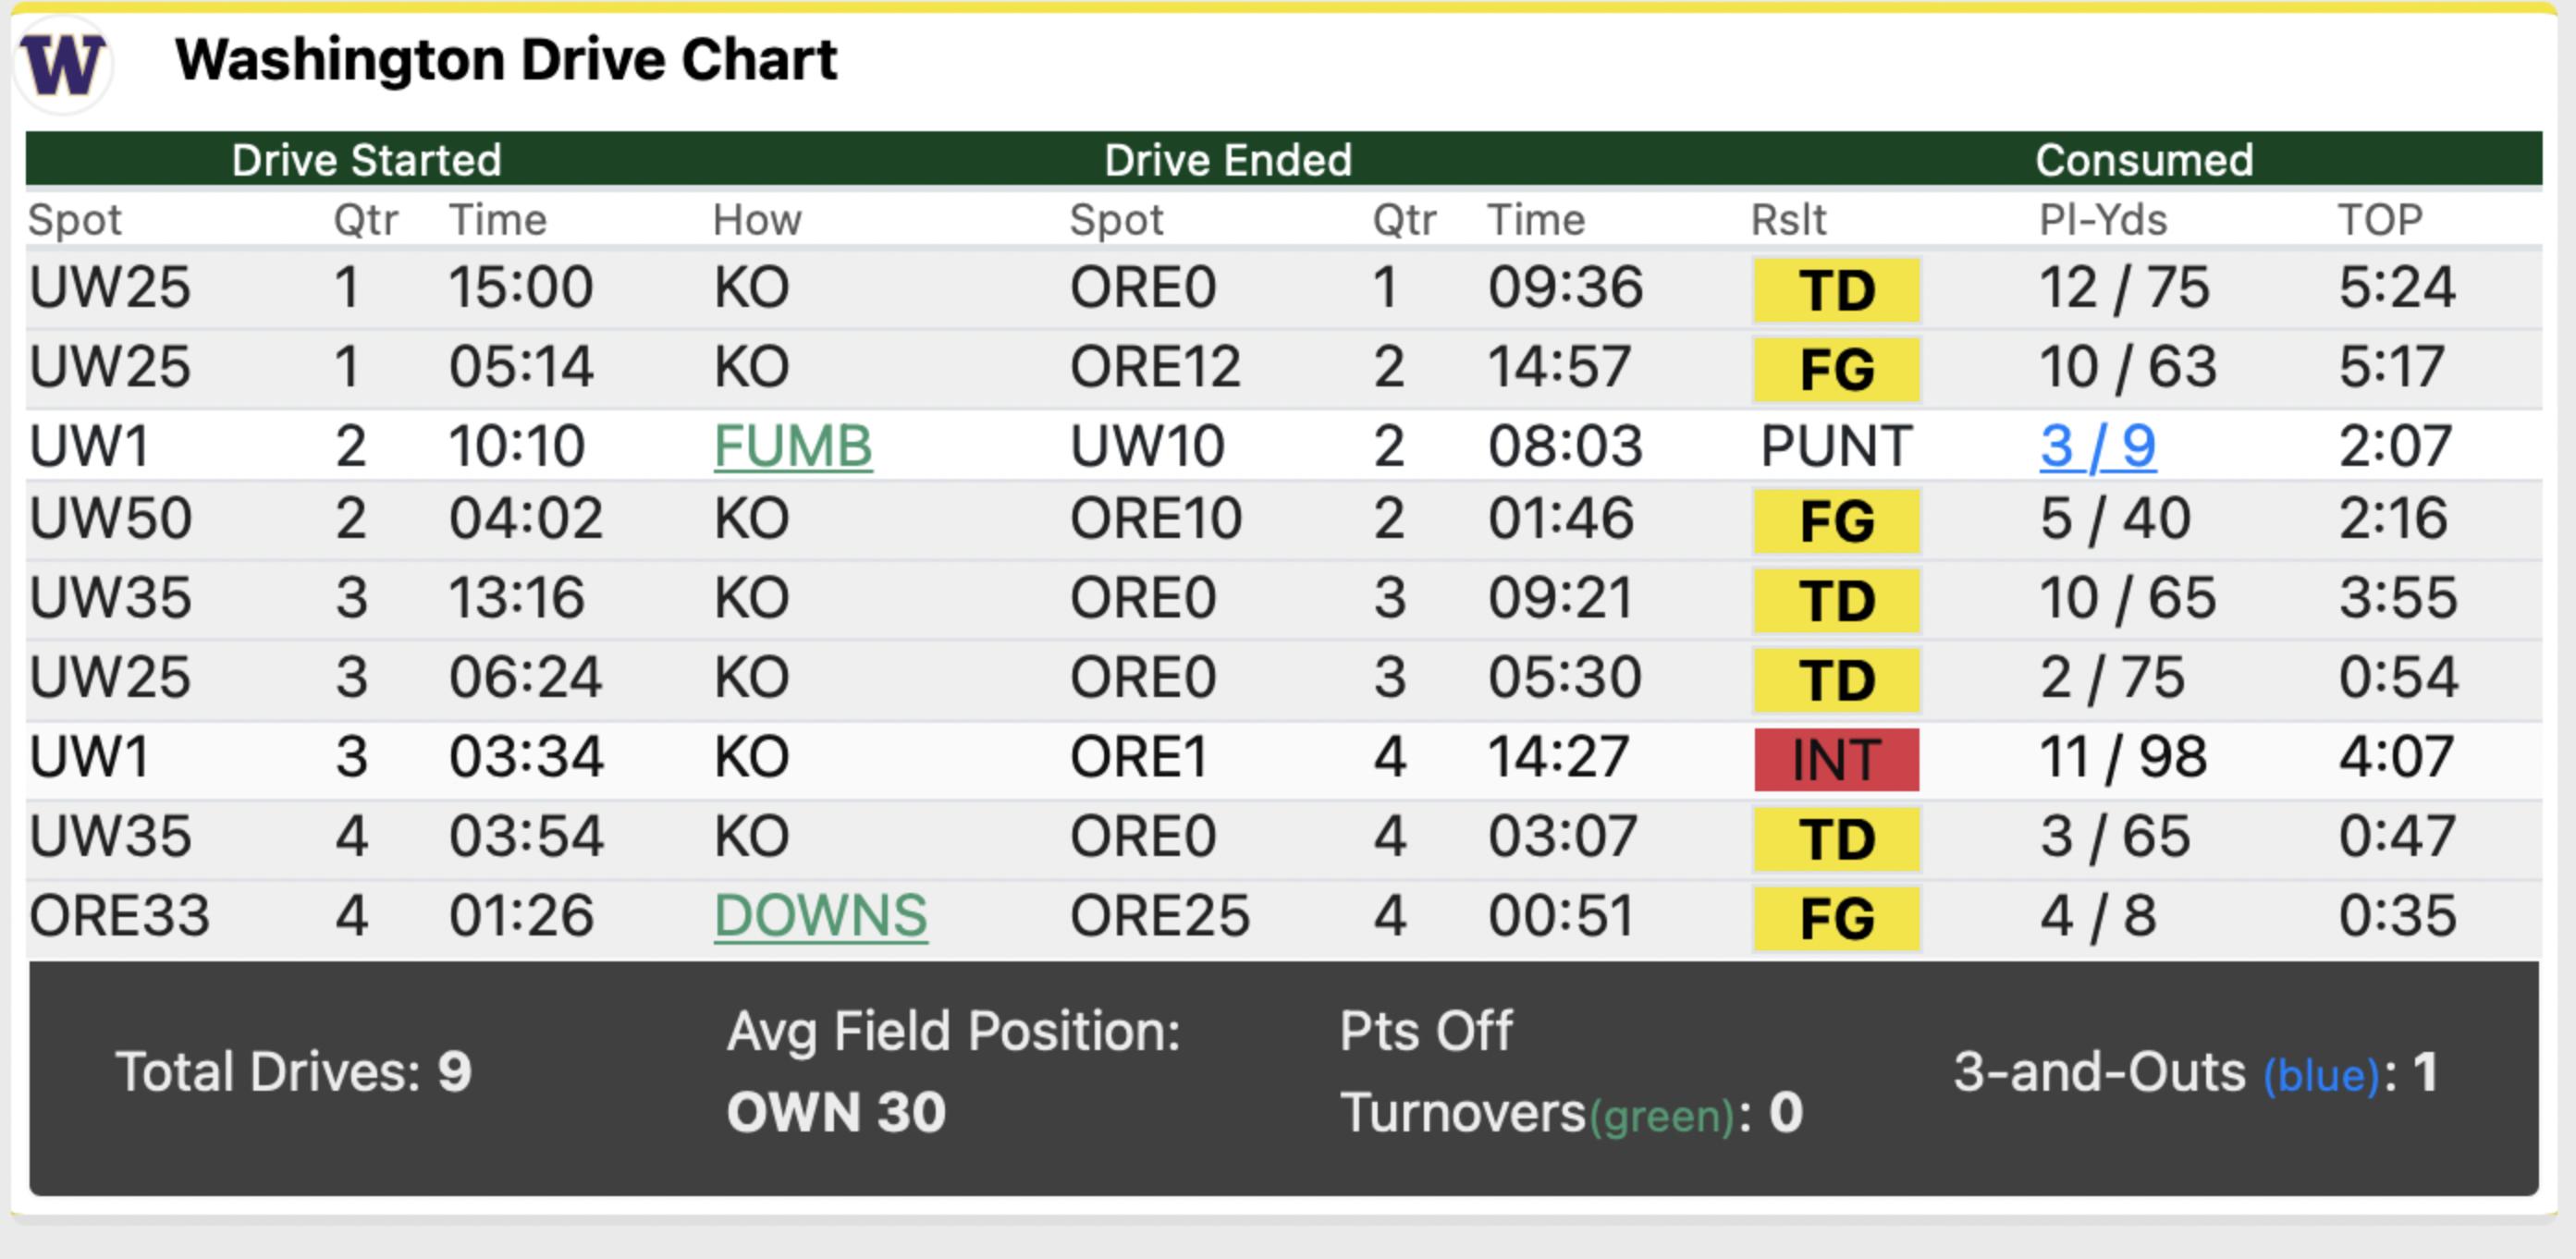Click the Consumed header group
Image resolution: width=2576 pixels, height=1259 pixels.
click(2143, 160)
